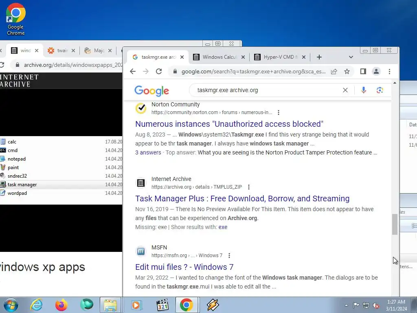Open Google Chrome desktop shortcut

click(x=16, y=20)
